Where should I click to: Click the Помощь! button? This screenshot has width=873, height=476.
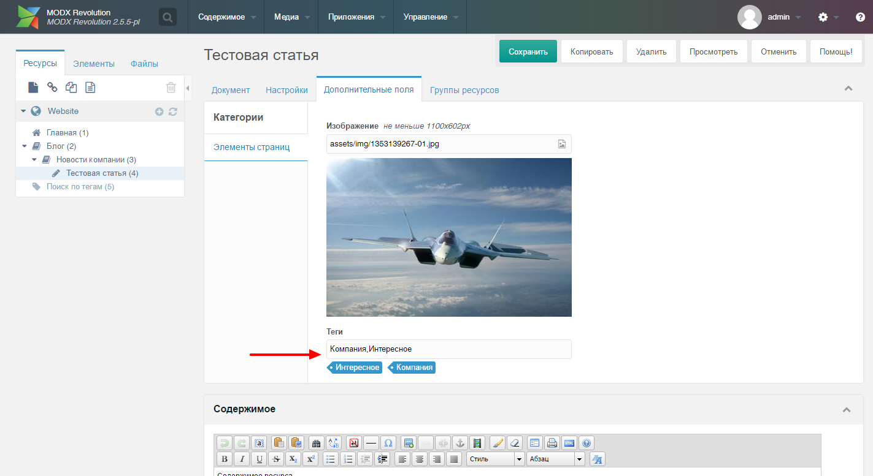point(836,51)
